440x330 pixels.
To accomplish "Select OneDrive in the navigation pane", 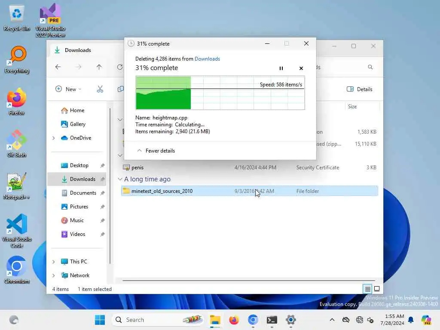I will pyautogui.click(x=76, y=138).
